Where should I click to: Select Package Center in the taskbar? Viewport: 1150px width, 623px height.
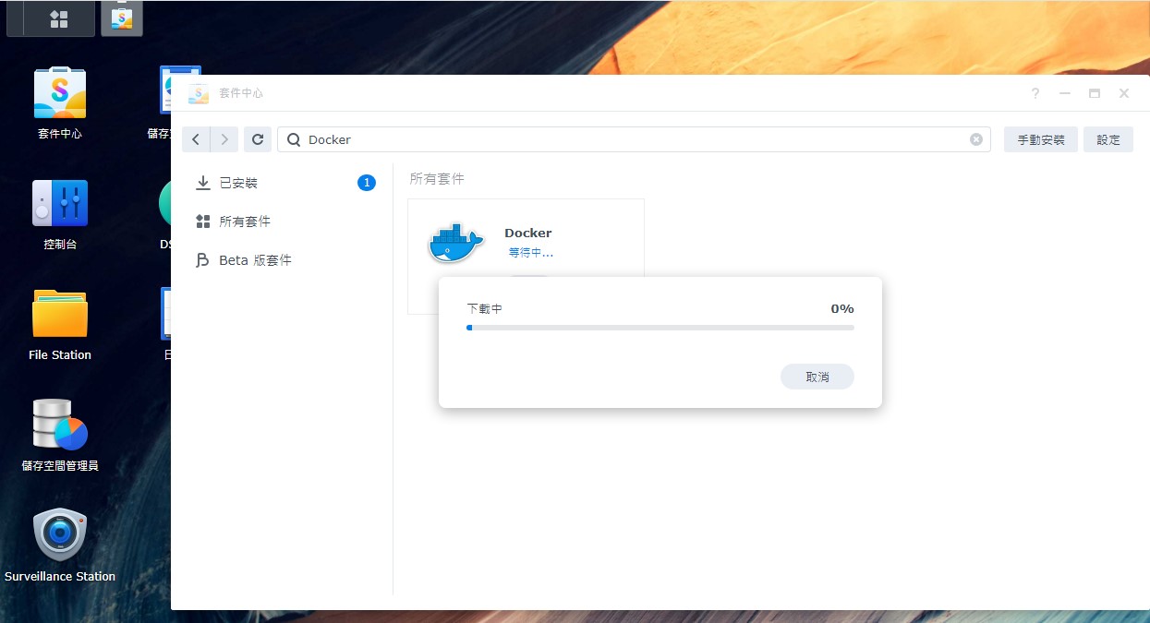(x=121, y=18)
